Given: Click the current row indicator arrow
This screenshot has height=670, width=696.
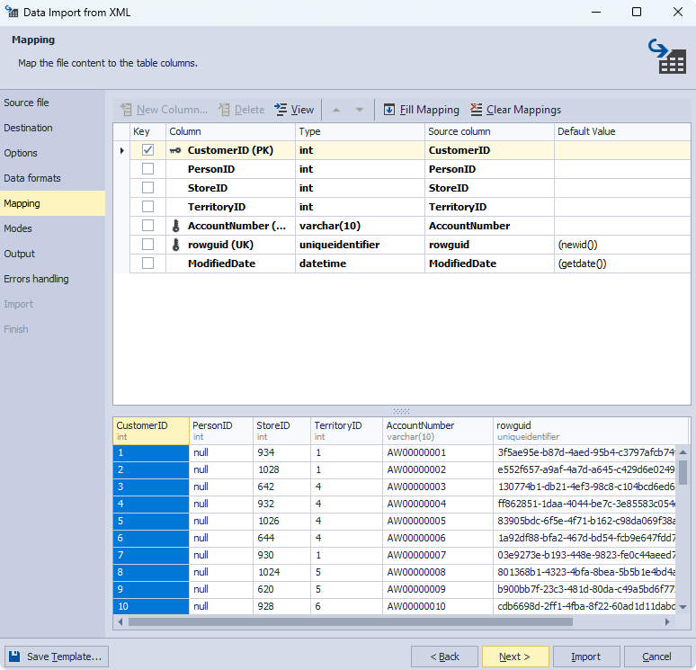Looking at the screenshot, I should pyautogui.click(x=122, y=150).
